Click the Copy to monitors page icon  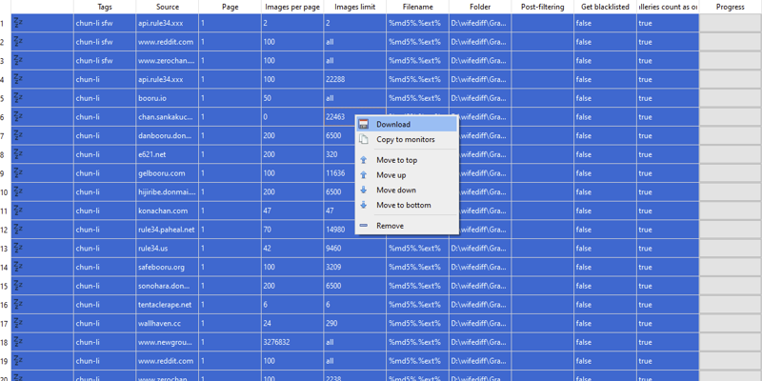[x=364, y=139]
